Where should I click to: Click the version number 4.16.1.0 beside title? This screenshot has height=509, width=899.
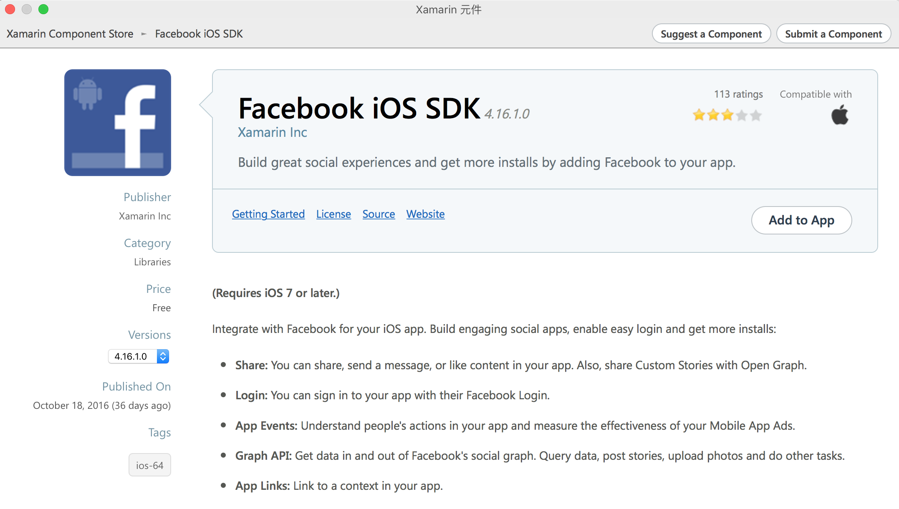pos(507,114)
